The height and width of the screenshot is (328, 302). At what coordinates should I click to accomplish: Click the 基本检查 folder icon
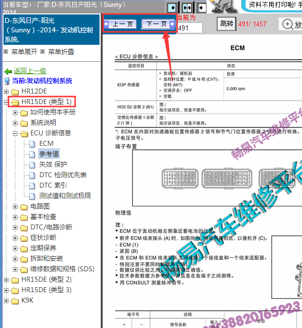(24, 218)
